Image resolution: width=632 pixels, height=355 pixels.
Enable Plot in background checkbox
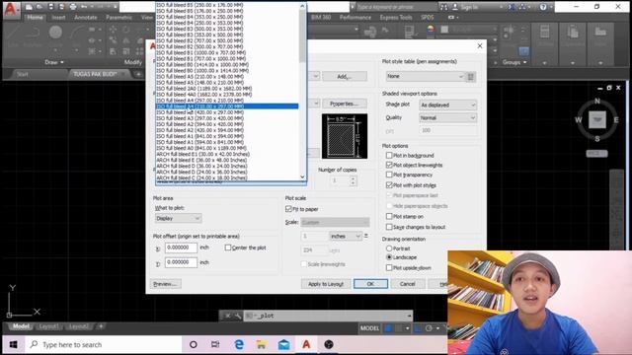[x=389, y=156]
